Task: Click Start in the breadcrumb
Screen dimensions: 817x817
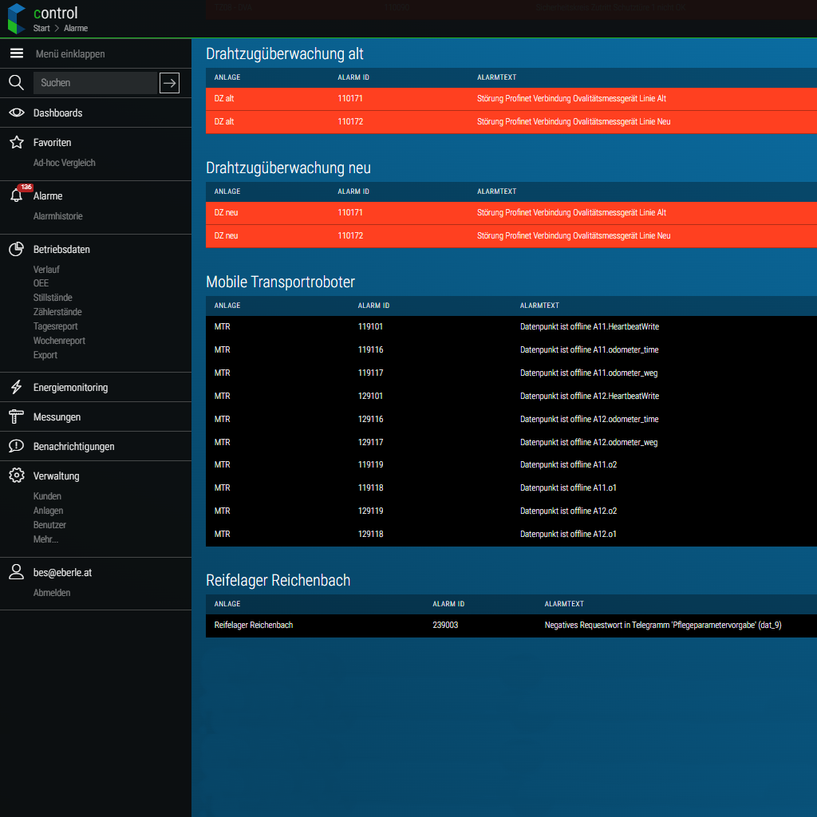Action: click(41, 28)
